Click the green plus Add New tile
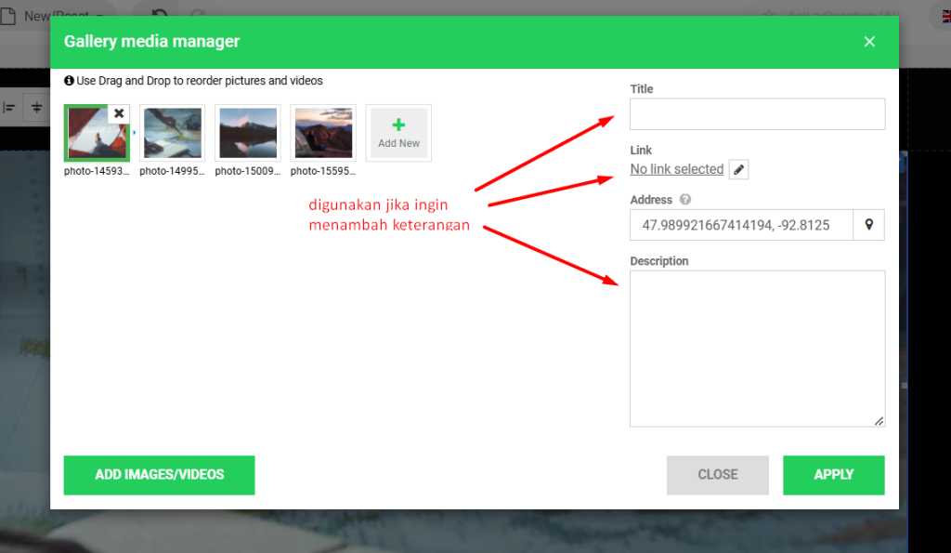This screenshot has height=553, width=951. (x=398, y=133)
